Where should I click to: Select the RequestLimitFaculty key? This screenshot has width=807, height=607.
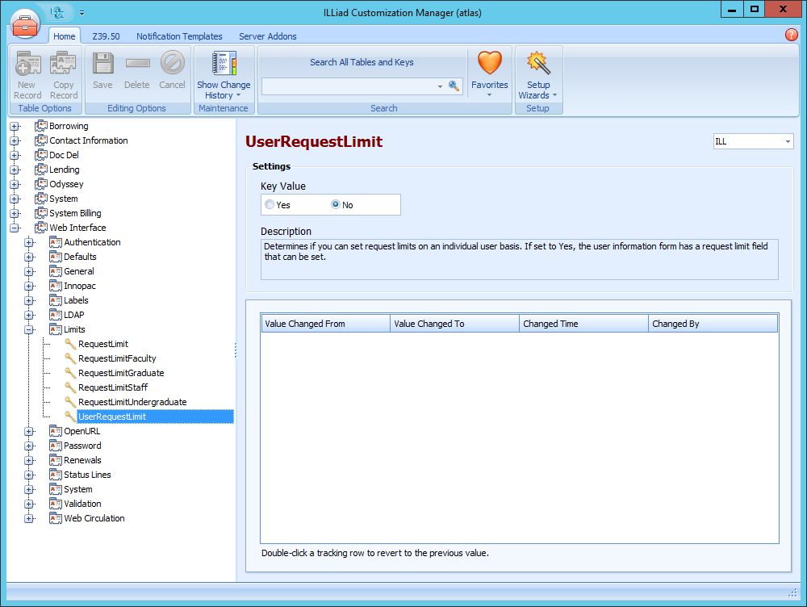(117, 358)
